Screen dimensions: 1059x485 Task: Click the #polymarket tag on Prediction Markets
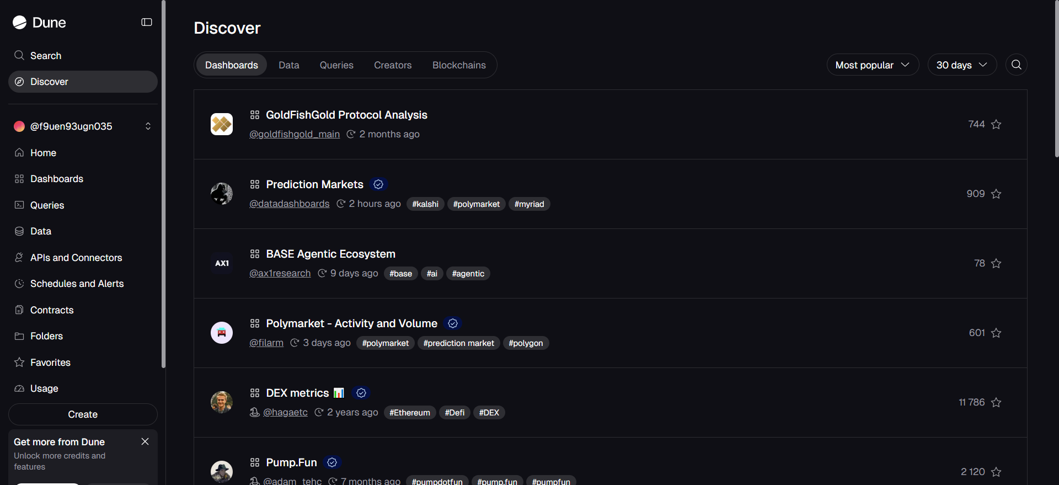(476, 204)
